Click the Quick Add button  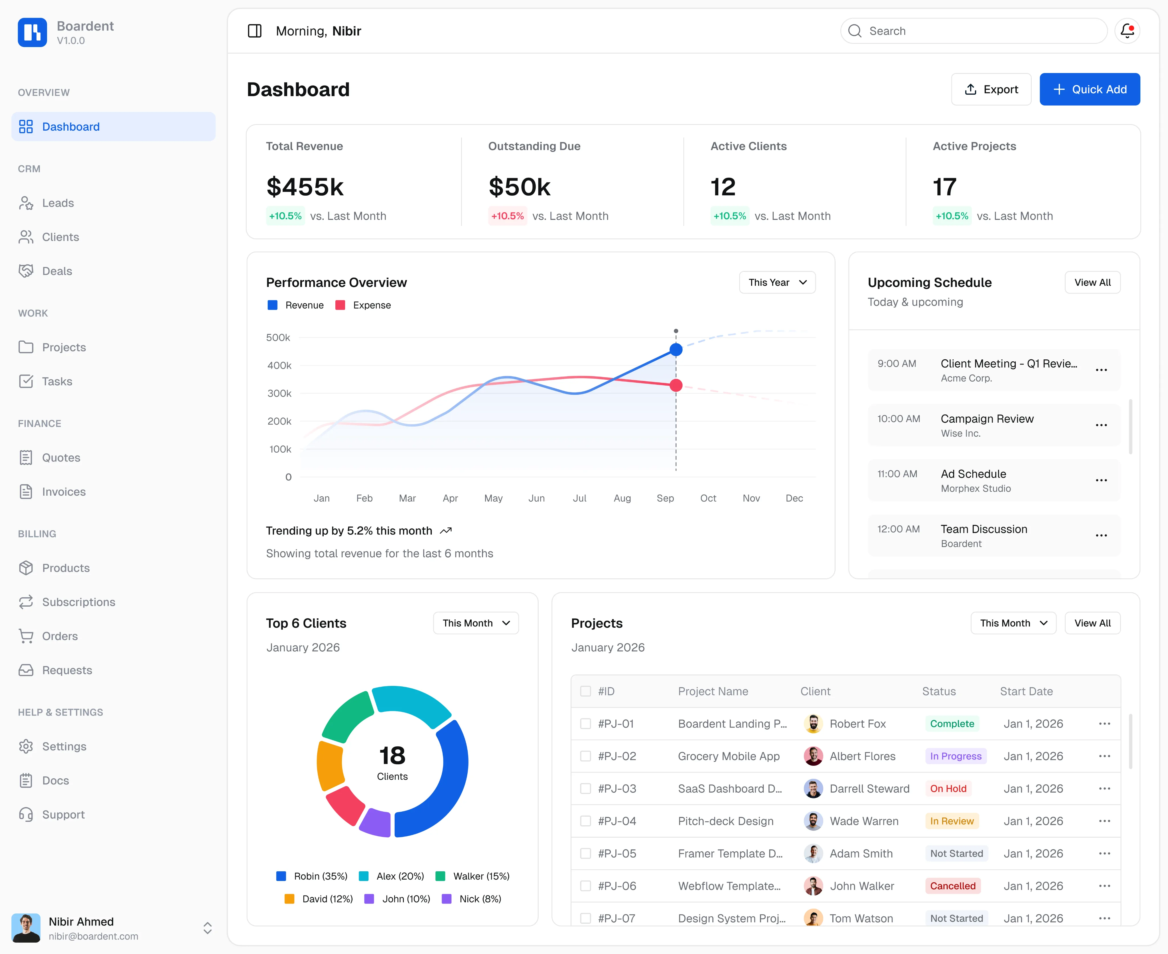1089,89
